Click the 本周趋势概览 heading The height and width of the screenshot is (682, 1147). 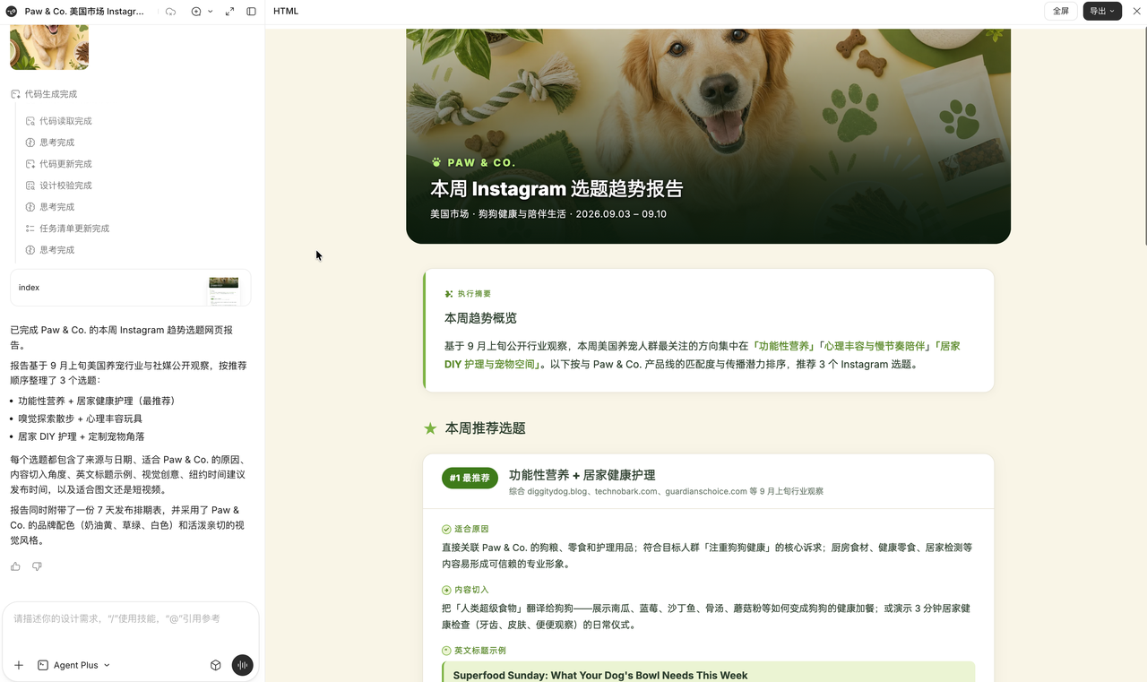pyautogui.click(x=480, y=318)
